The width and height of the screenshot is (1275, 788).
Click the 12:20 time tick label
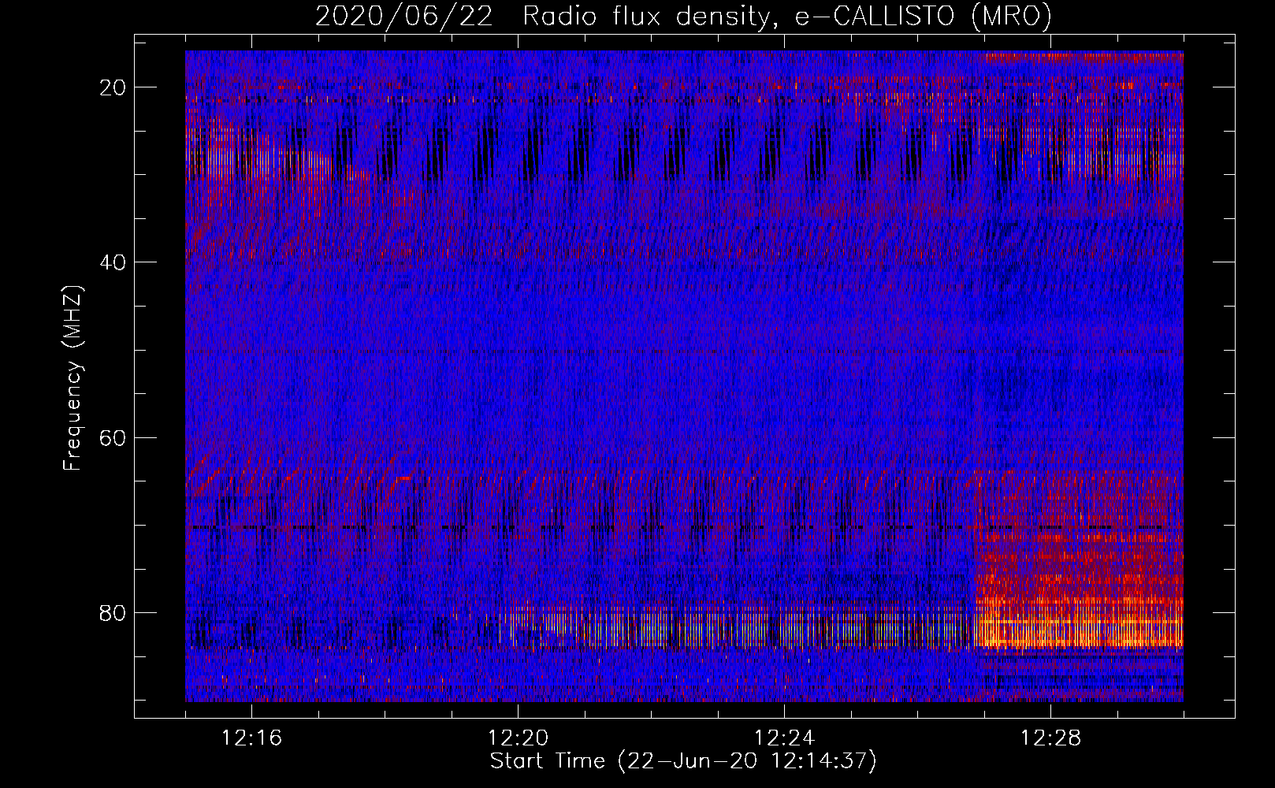point(519,738)
